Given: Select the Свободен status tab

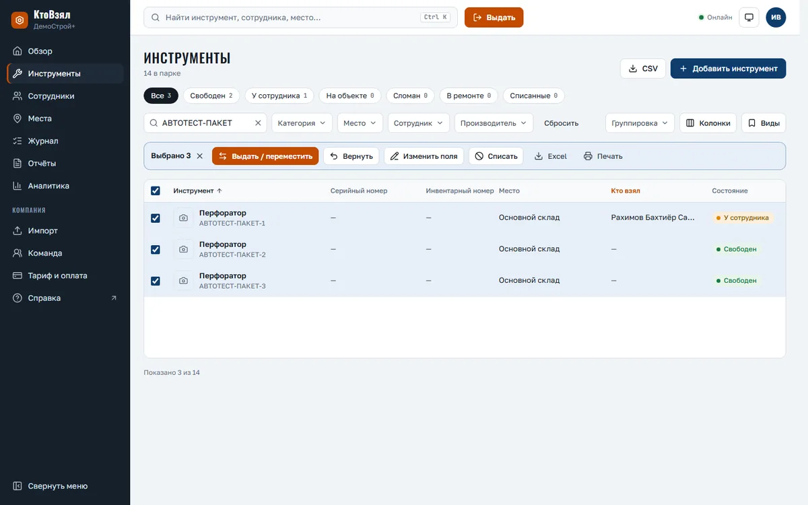Looking at the screenshot, I should pos(211,96).
